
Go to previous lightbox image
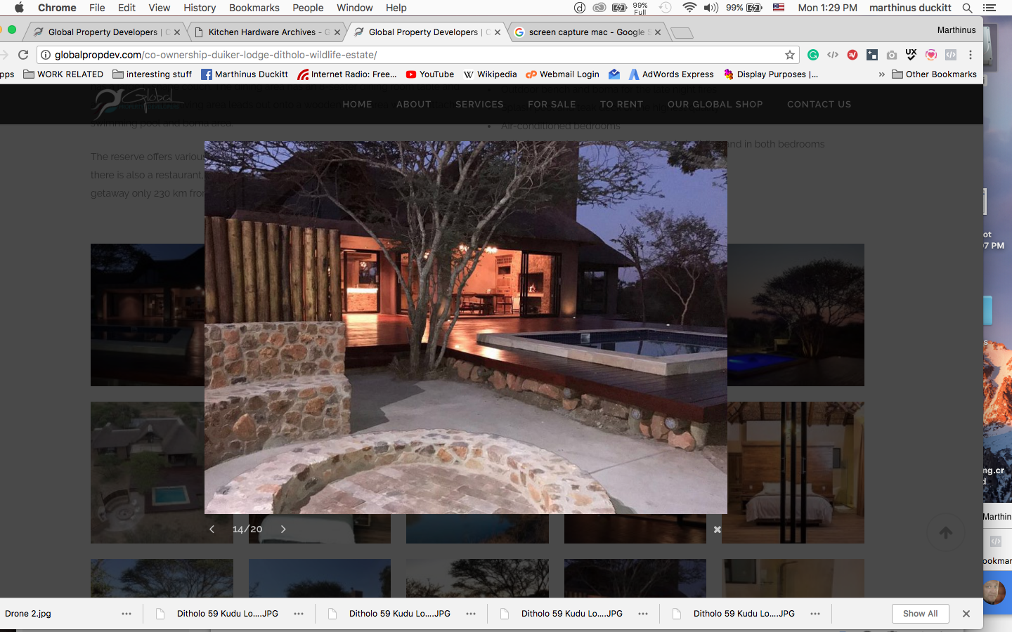point(212,529)
